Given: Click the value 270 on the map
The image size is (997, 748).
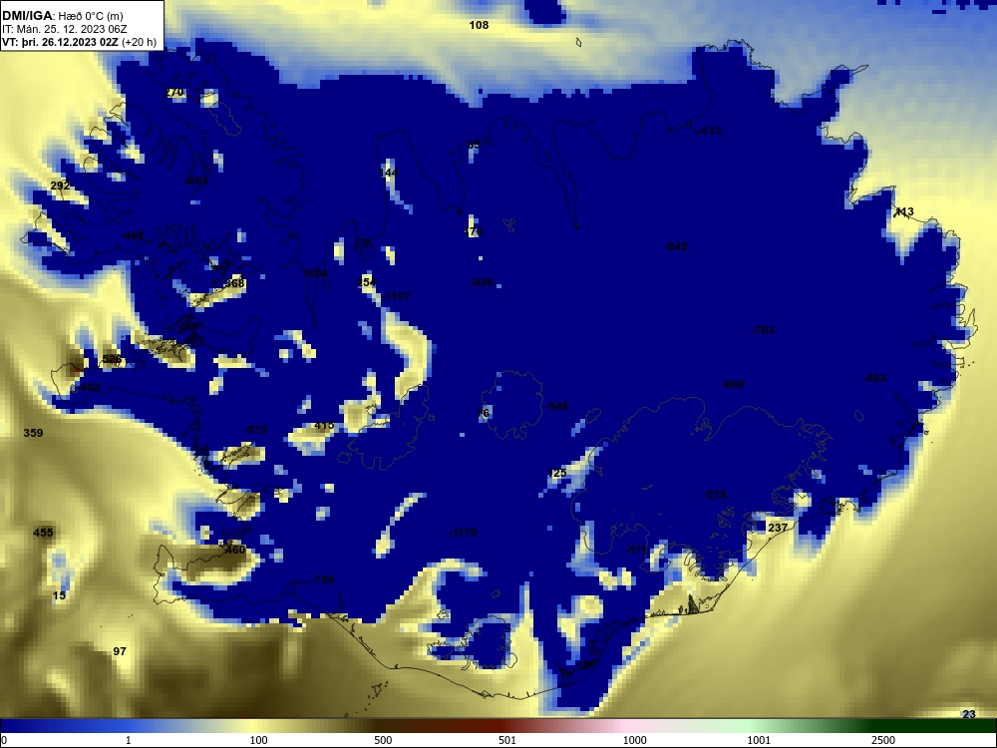Looking at the screenshot, I should tap(174, 92).
